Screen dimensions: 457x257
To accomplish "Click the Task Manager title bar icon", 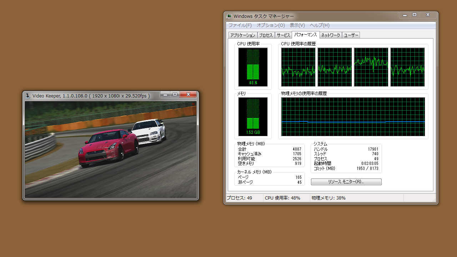I will tap(229, 16).
